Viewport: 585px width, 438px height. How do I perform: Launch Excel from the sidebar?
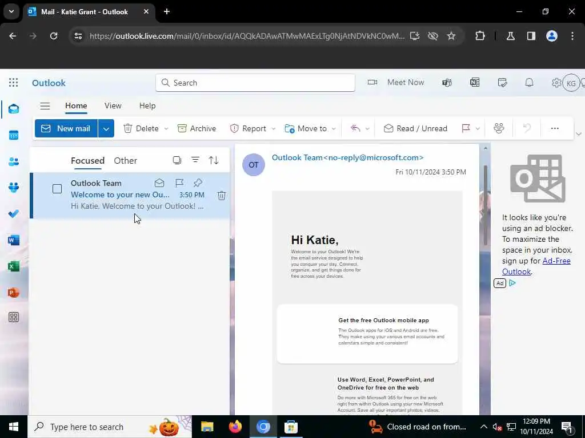pos(14,266)
